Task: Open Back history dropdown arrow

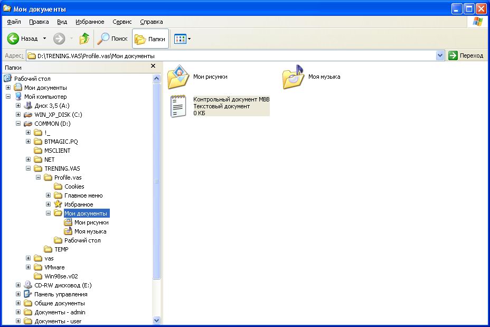Action: [x=44, y=39]
